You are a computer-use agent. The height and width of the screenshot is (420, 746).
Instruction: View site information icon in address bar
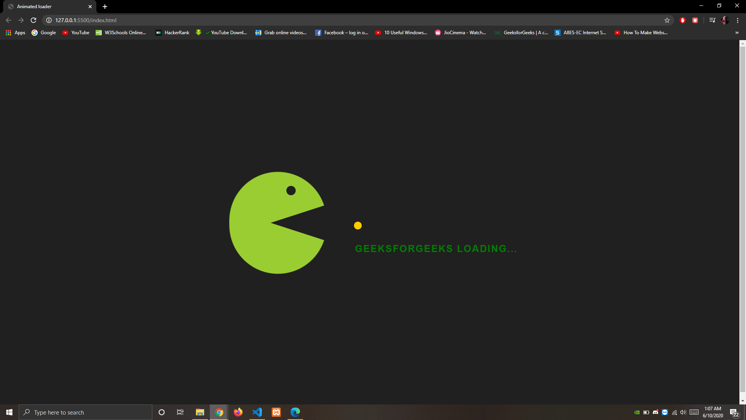coord(49,20)
